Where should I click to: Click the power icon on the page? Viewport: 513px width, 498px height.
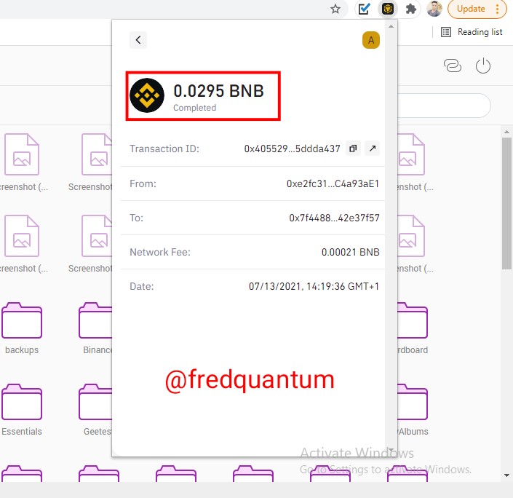[483, 66]
